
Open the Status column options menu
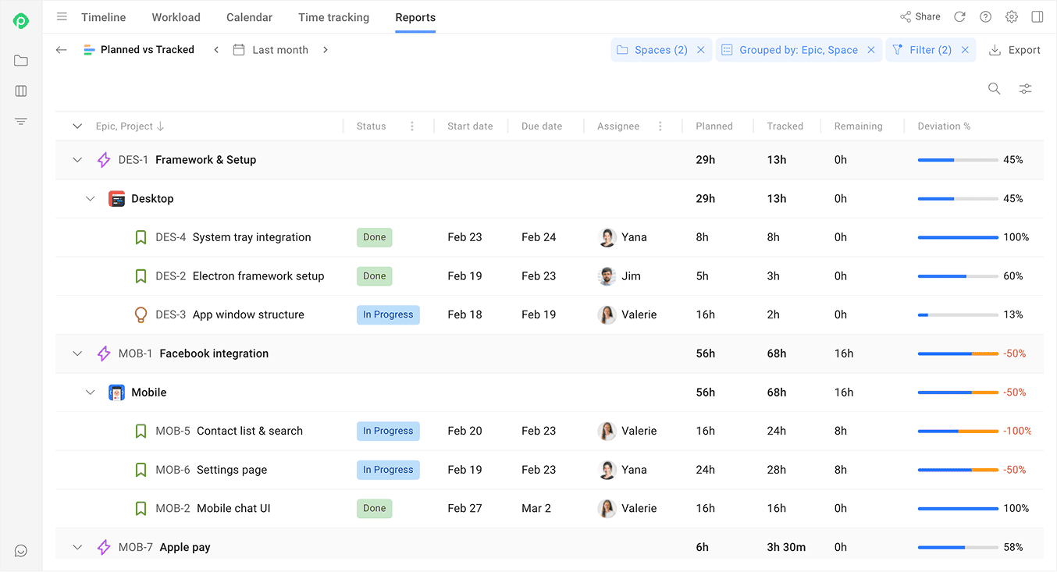coord(412,126)
